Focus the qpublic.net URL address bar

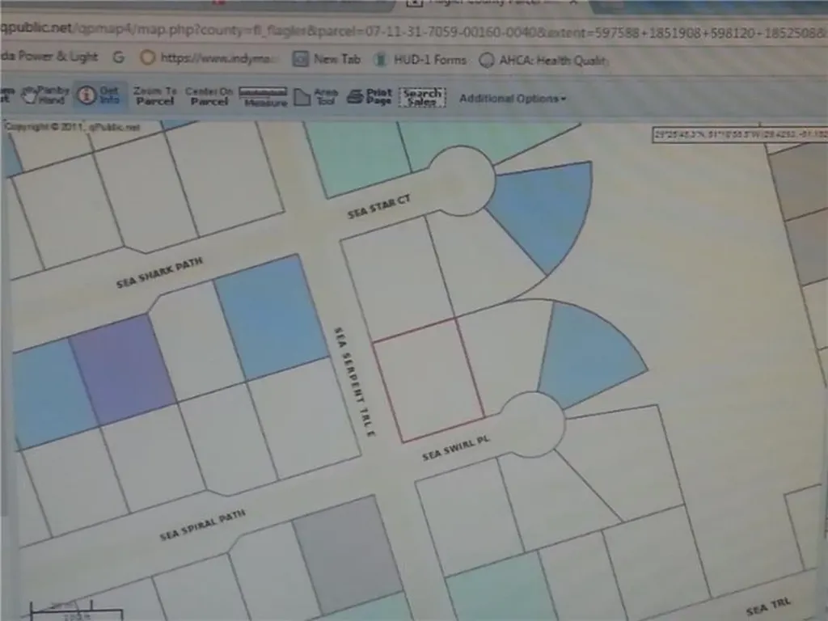pyautogui.click(x=414, y=31)
